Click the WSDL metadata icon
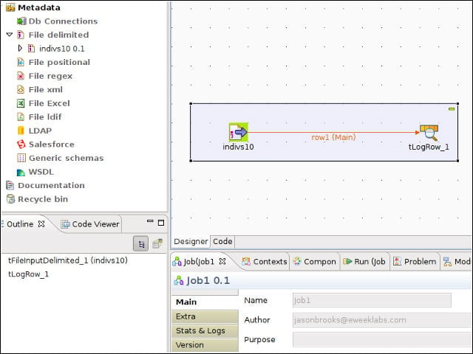The image size is (473, 354). point(21,172)
